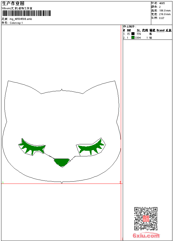This screenshot has width=173, height=241.
Task: Select the height value 186.0 mm
Action: pyautogui.click(x=165, y=11)
